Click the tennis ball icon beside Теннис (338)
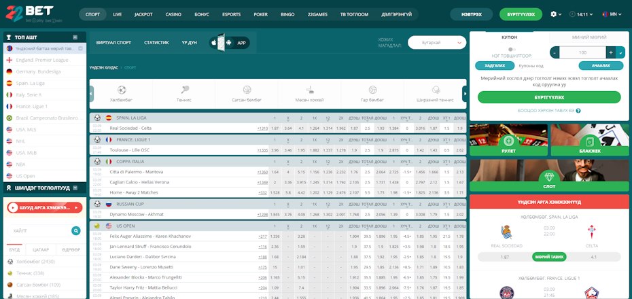 (10, 273)
